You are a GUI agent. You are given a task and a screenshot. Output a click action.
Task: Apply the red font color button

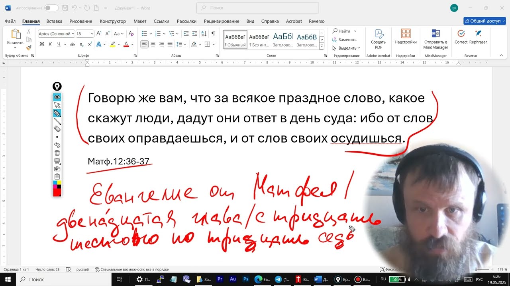coord(126,44)
